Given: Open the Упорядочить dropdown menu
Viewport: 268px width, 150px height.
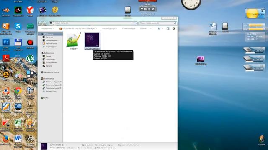Looking at the screenshot, I should 47,28.
